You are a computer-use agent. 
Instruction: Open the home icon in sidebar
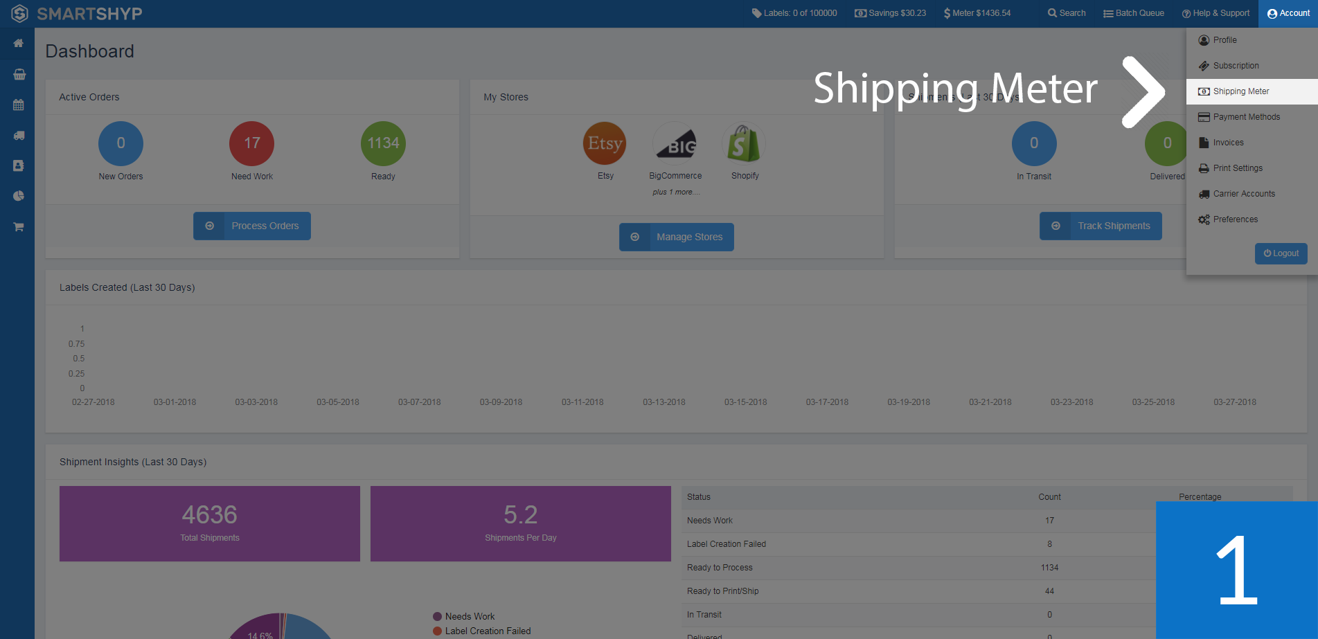[19, 43]
